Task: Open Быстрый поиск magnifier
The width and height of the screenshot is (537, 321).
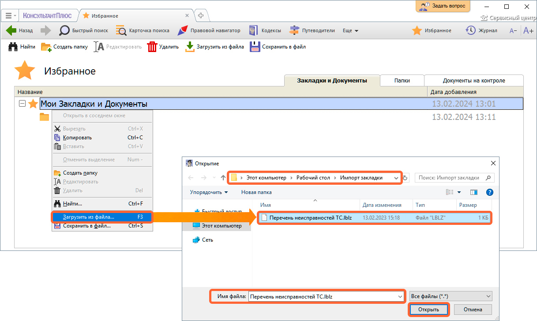Action: [84, 30]
